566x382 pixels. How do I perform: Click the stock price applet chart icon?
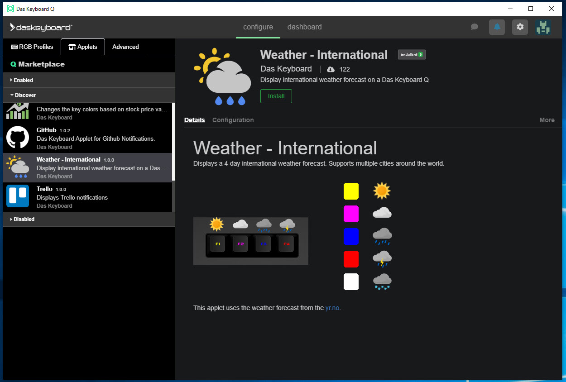(18, 111)
